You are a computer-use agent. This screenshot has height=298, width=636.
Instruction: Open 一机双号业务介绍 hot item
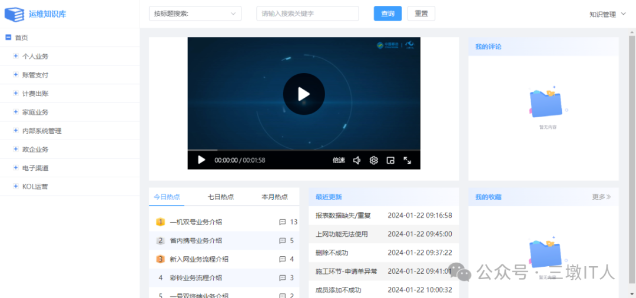click(196, 222)
